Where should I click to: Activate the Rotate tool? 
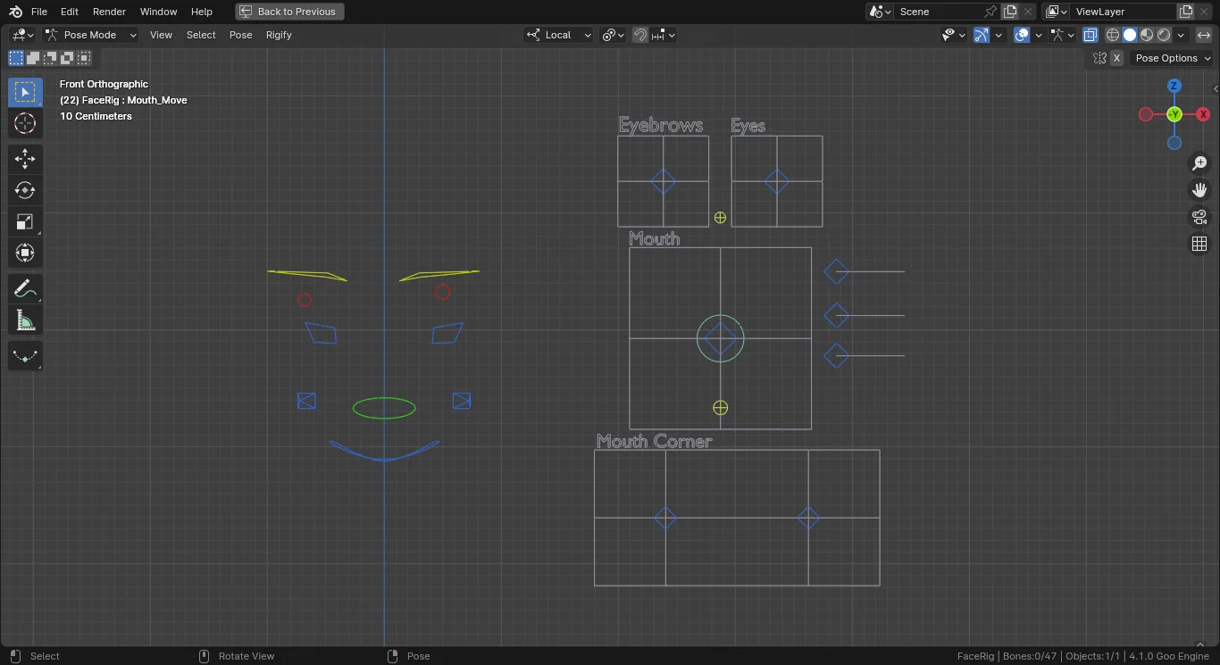pos(25,191)
